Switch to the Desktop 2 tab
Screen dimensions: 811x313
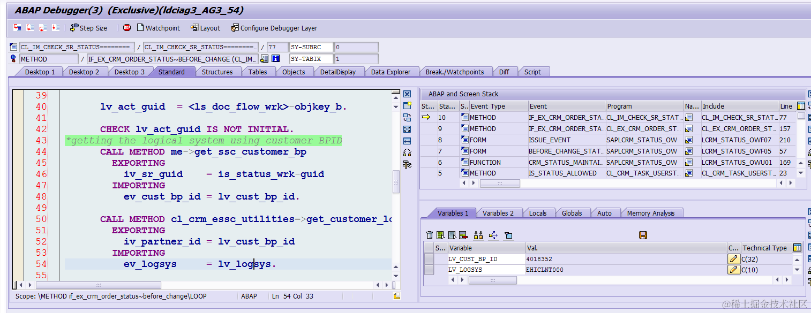[x=84, y=72]
